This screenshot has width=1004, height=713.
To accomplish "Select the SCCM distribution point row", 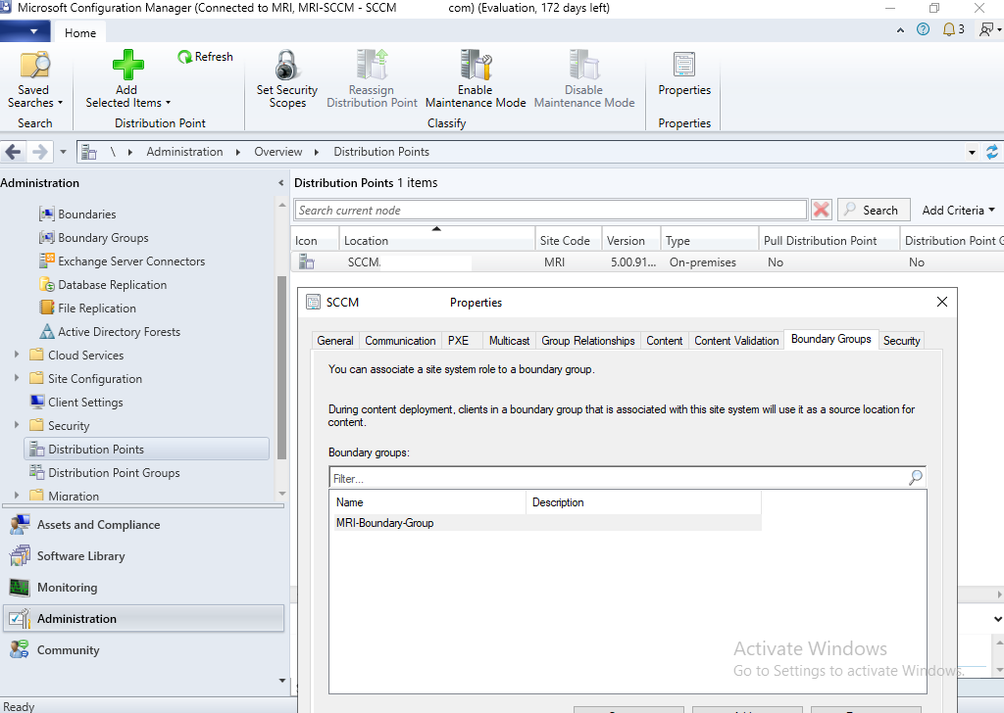I will click(x=647, y=261).
